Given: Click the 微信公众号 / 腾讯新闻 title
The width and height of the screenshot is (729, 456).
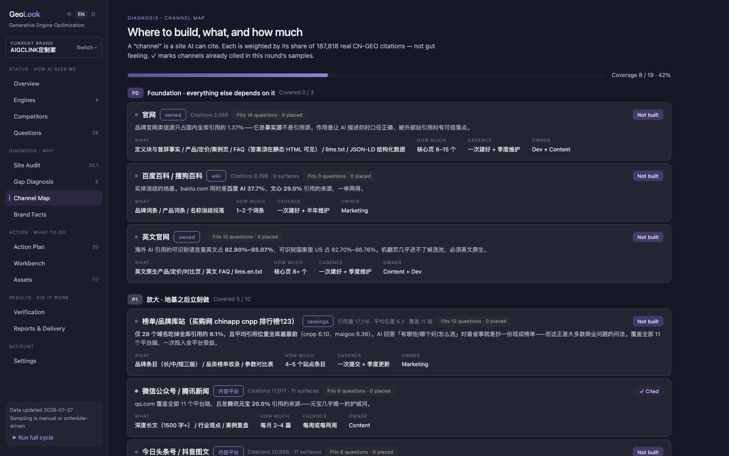Looking at the screenshot, I should 175,391.
